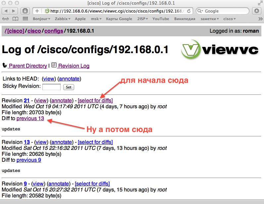Click the Sticky Revision input field
The image size is (264, 204).
52,87
